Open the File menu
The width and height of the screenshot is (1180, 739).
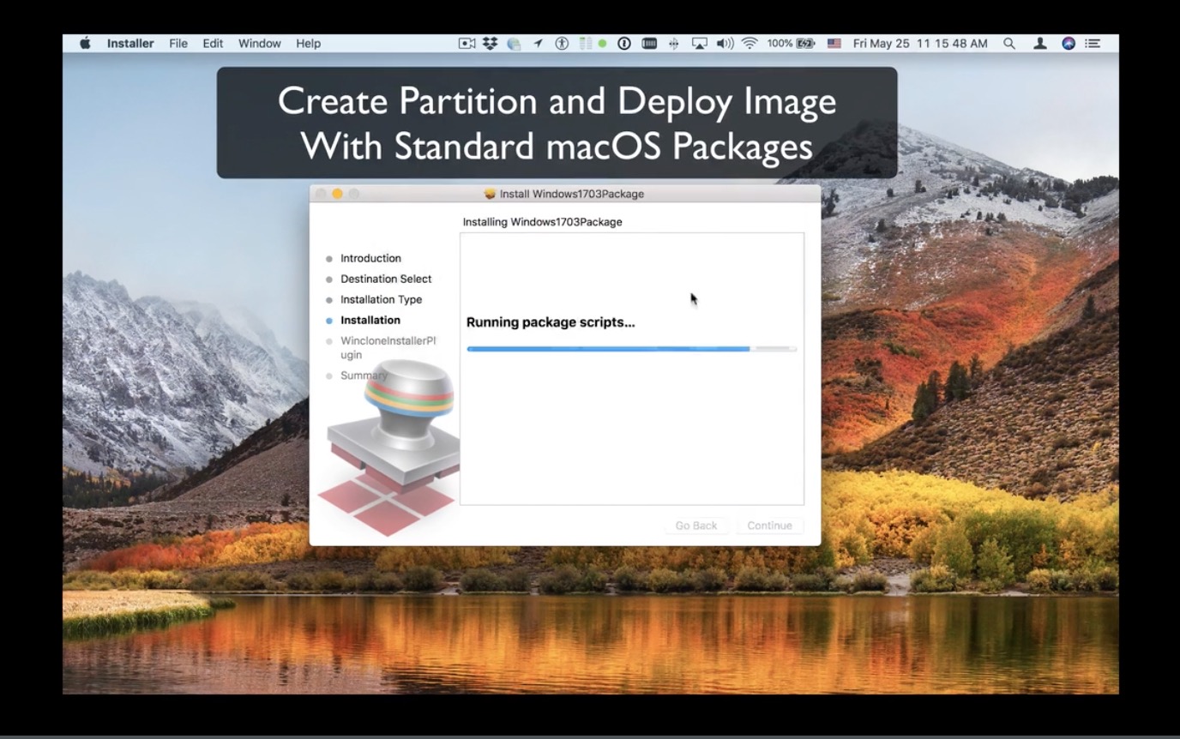click(178, 44)
